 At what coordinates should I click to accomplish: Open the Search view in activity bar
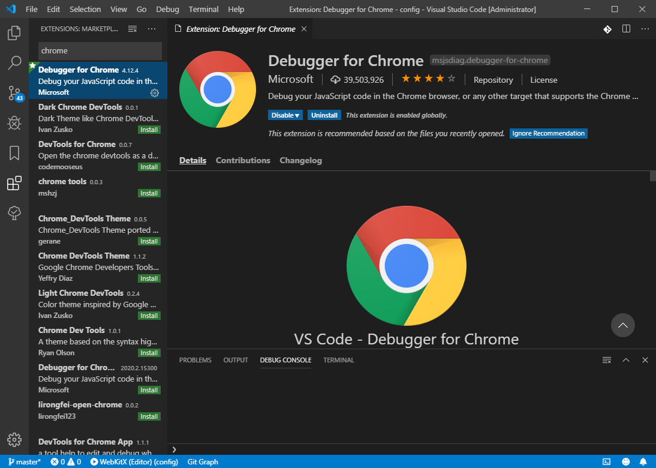pyautogui.click(x=14, y=63)
